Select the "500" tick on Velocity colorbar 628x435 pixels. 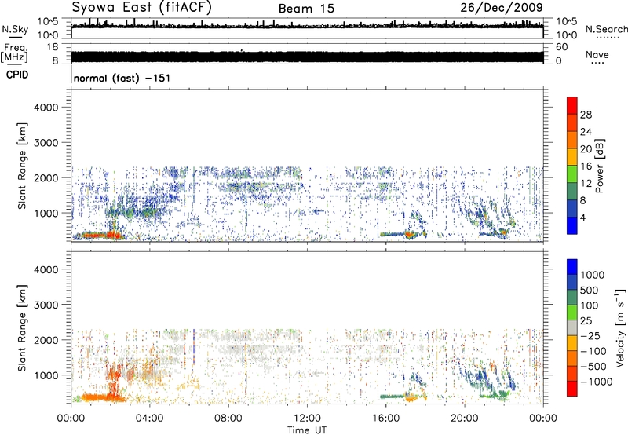click(590, 291)
